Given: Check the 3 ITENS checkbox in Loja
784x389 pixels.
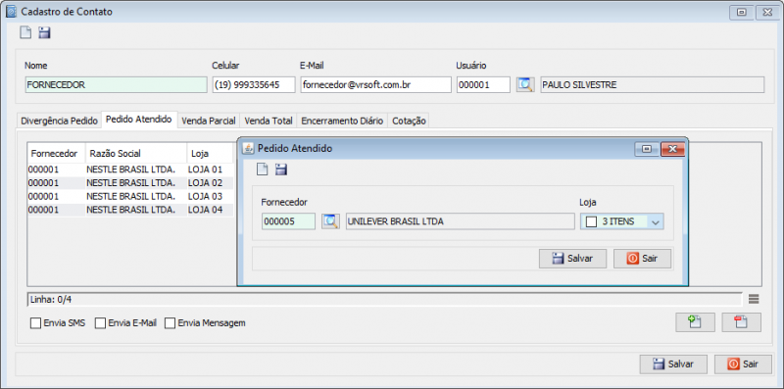Looking at the screenshot, I should (592, 222).
